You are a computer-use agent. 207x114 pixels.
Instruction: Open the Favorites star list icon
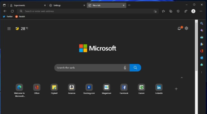tap(163, 11)
